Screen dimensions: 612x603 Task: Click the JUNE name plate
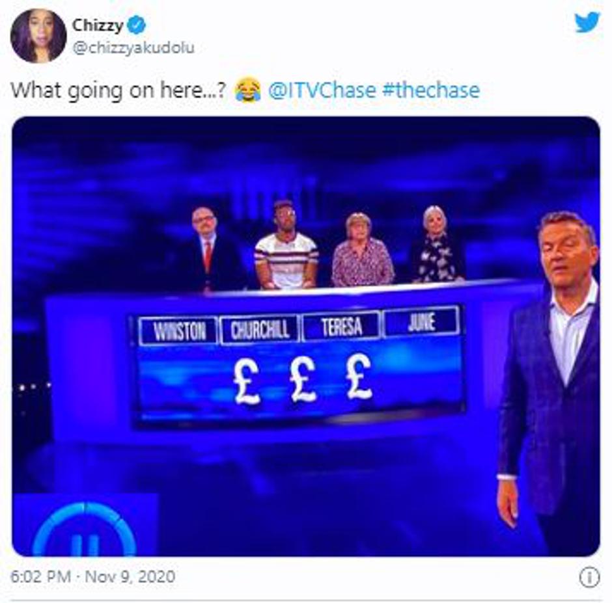pyautogui.click(x=421, y=322)
